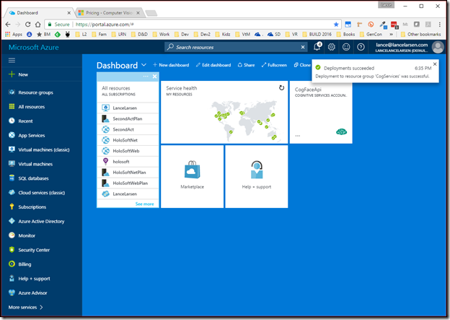Screen dimensions: 450x320
Task: Open the CogFaceApi cognitive services tile
Action: [x=321, y=112]
